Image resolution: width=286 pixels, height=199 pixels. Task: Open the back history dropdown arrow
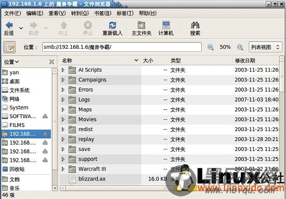21,28
